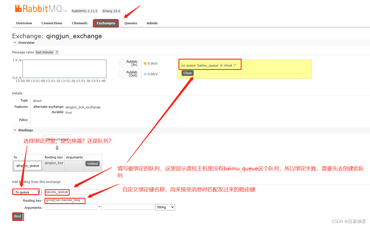This screenshot has width=370, height=226.
Task: Focus the queue name field 'baimu_queue'
Action: (x=71, y=192)
